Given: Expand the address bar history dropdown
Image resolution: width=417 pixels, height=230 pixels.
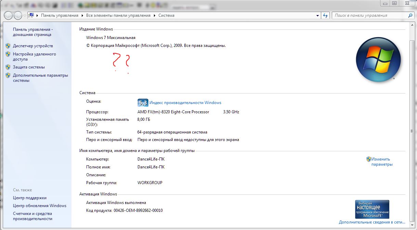Looking at the screenshot, I should pyautogui.click(x=318, y=15).
